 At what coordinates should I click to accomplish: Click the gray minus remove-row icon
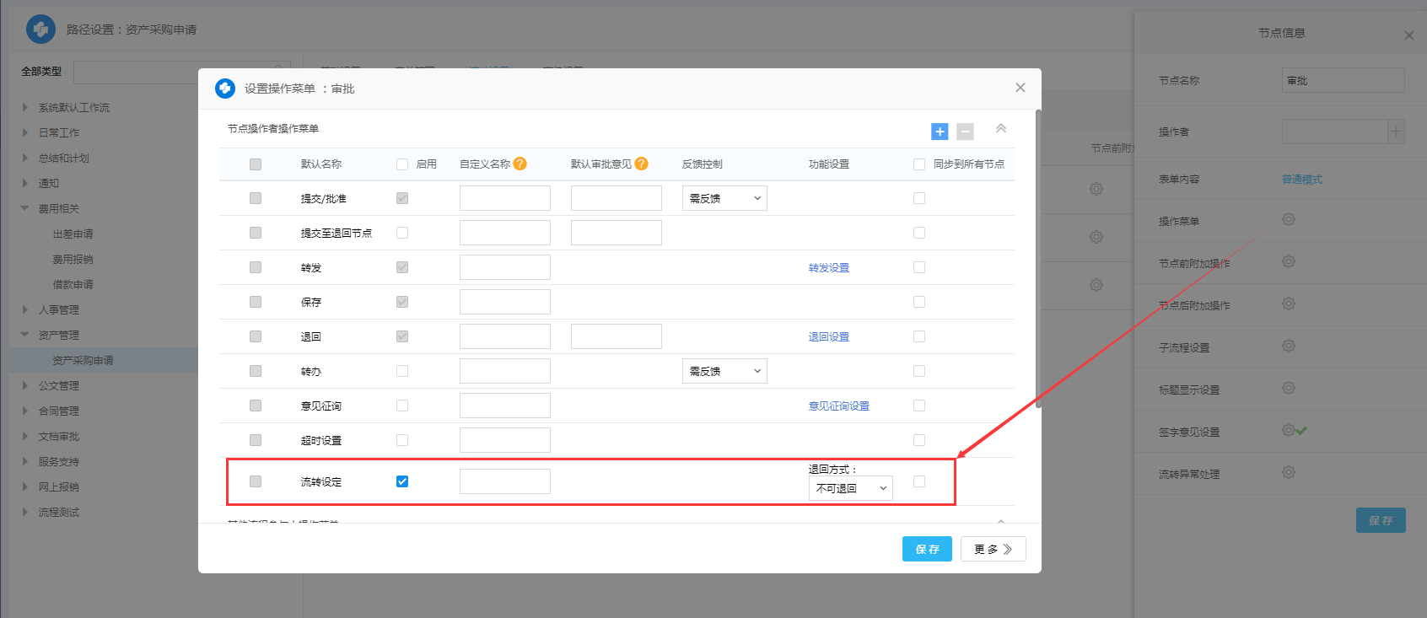pyautogui.click(x=965, y=132)
